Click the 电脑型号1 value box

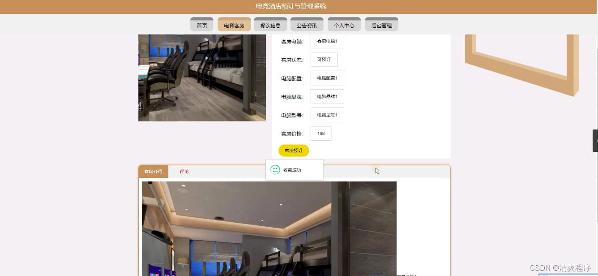click(x=327, y=115)
